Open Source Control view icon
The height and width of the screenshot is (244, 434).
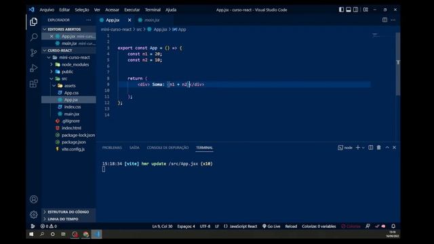pyautogui.click(x=33, y=53)
